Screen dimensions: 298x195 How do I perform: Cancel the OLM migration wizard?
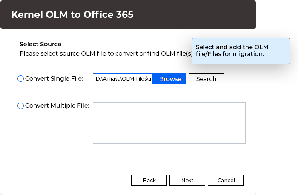[226, 180]
